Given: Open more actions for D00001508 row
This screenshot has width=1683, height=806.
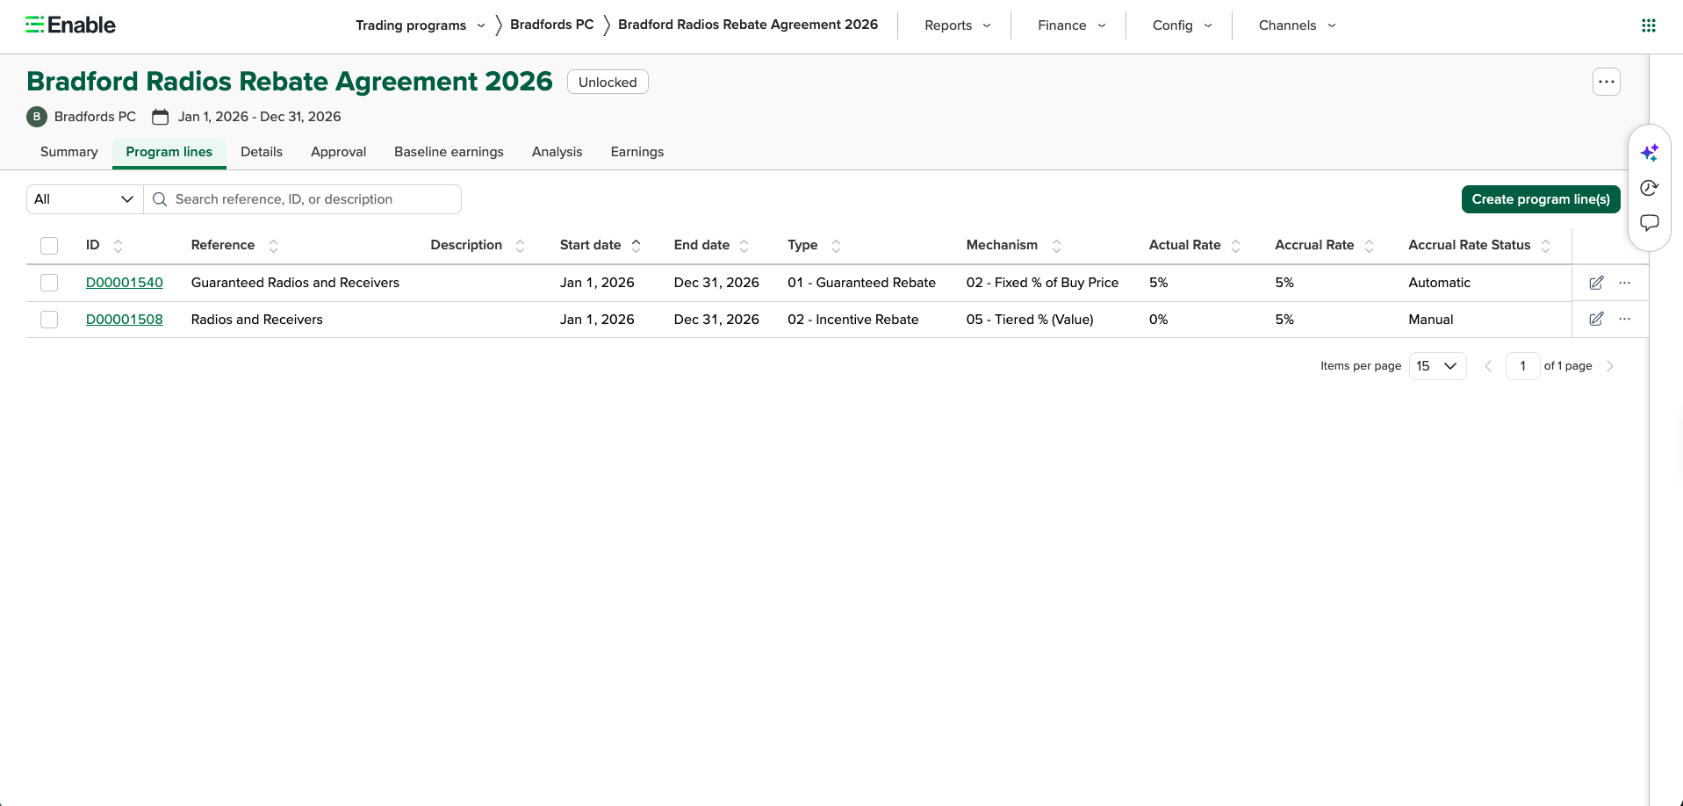Looking at the screenshot, I should [x=1624, y=320].
